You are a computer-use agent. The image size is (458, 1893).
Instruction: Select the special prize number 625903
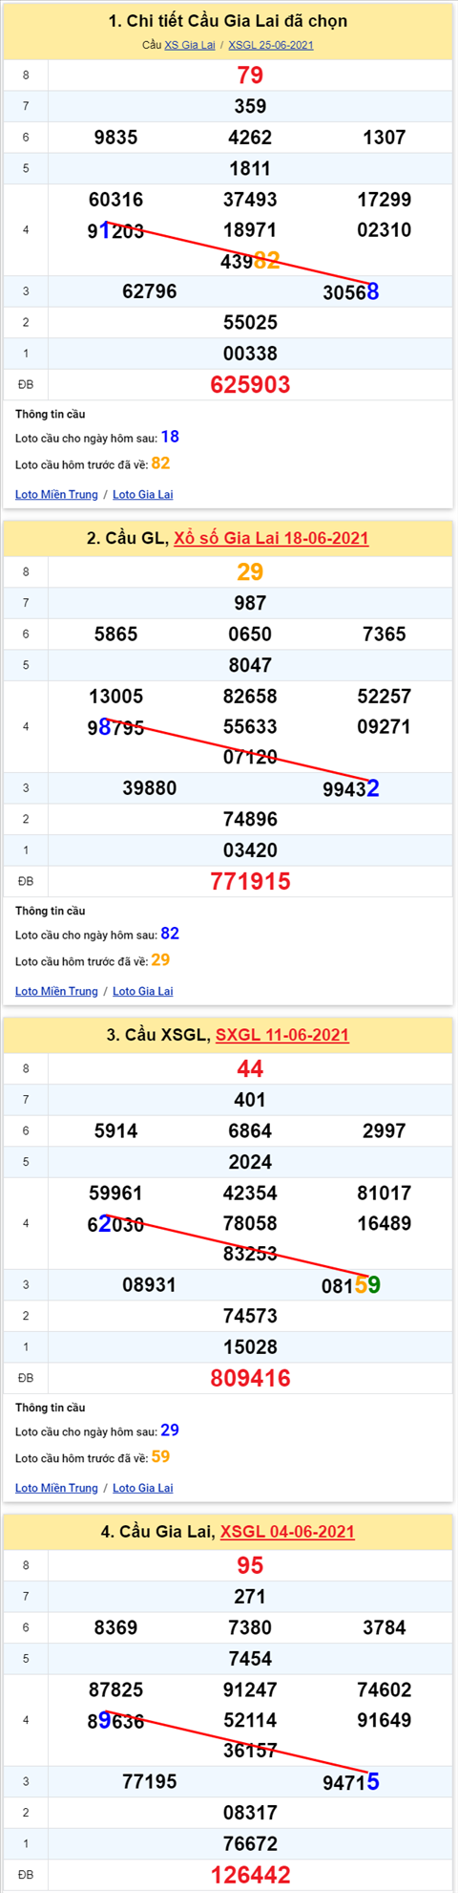click(x=250, y=385)
